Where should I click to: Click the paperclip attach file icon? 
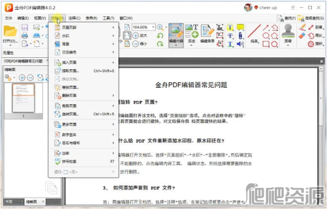coord(240,35)
